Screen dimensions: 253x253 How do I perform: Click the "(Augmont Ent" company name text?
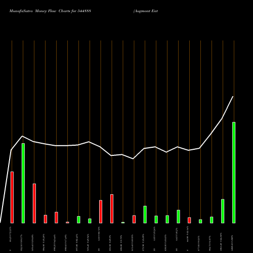pyautogui.click(x=146, y=11)
